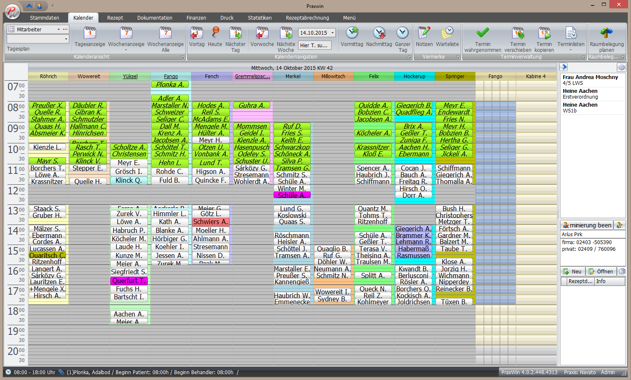Select waiting list entry Frau Andrea Moschny
Screen dimensions: 631x380
point(592,80)
